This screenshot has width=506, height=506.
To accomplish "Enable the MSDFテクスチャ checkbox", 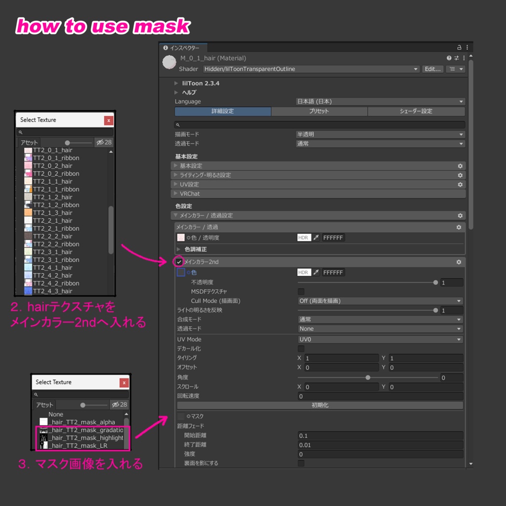I will pos(301,292).
